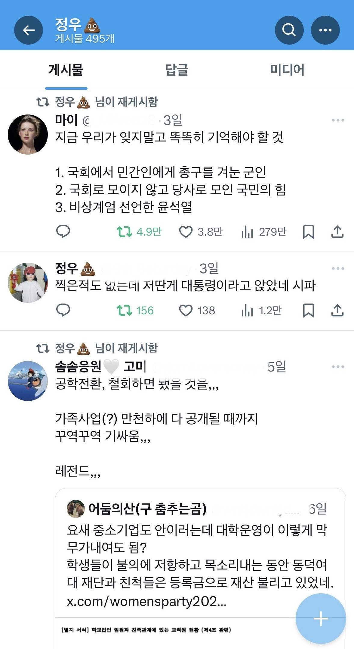This screenshot has width=354, height=649.
Task: Undo repost on the 4.9만 post
Action: pyautogui.click(x=124, y=232)
